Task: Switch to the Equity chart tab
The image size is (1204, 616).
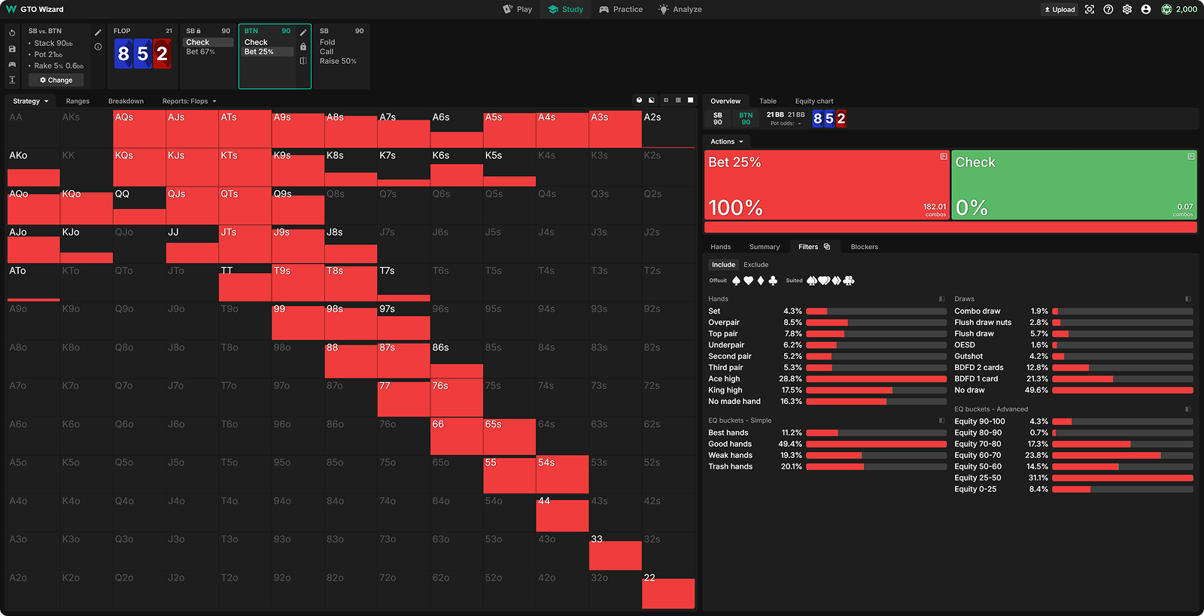Action: (813, 102)
